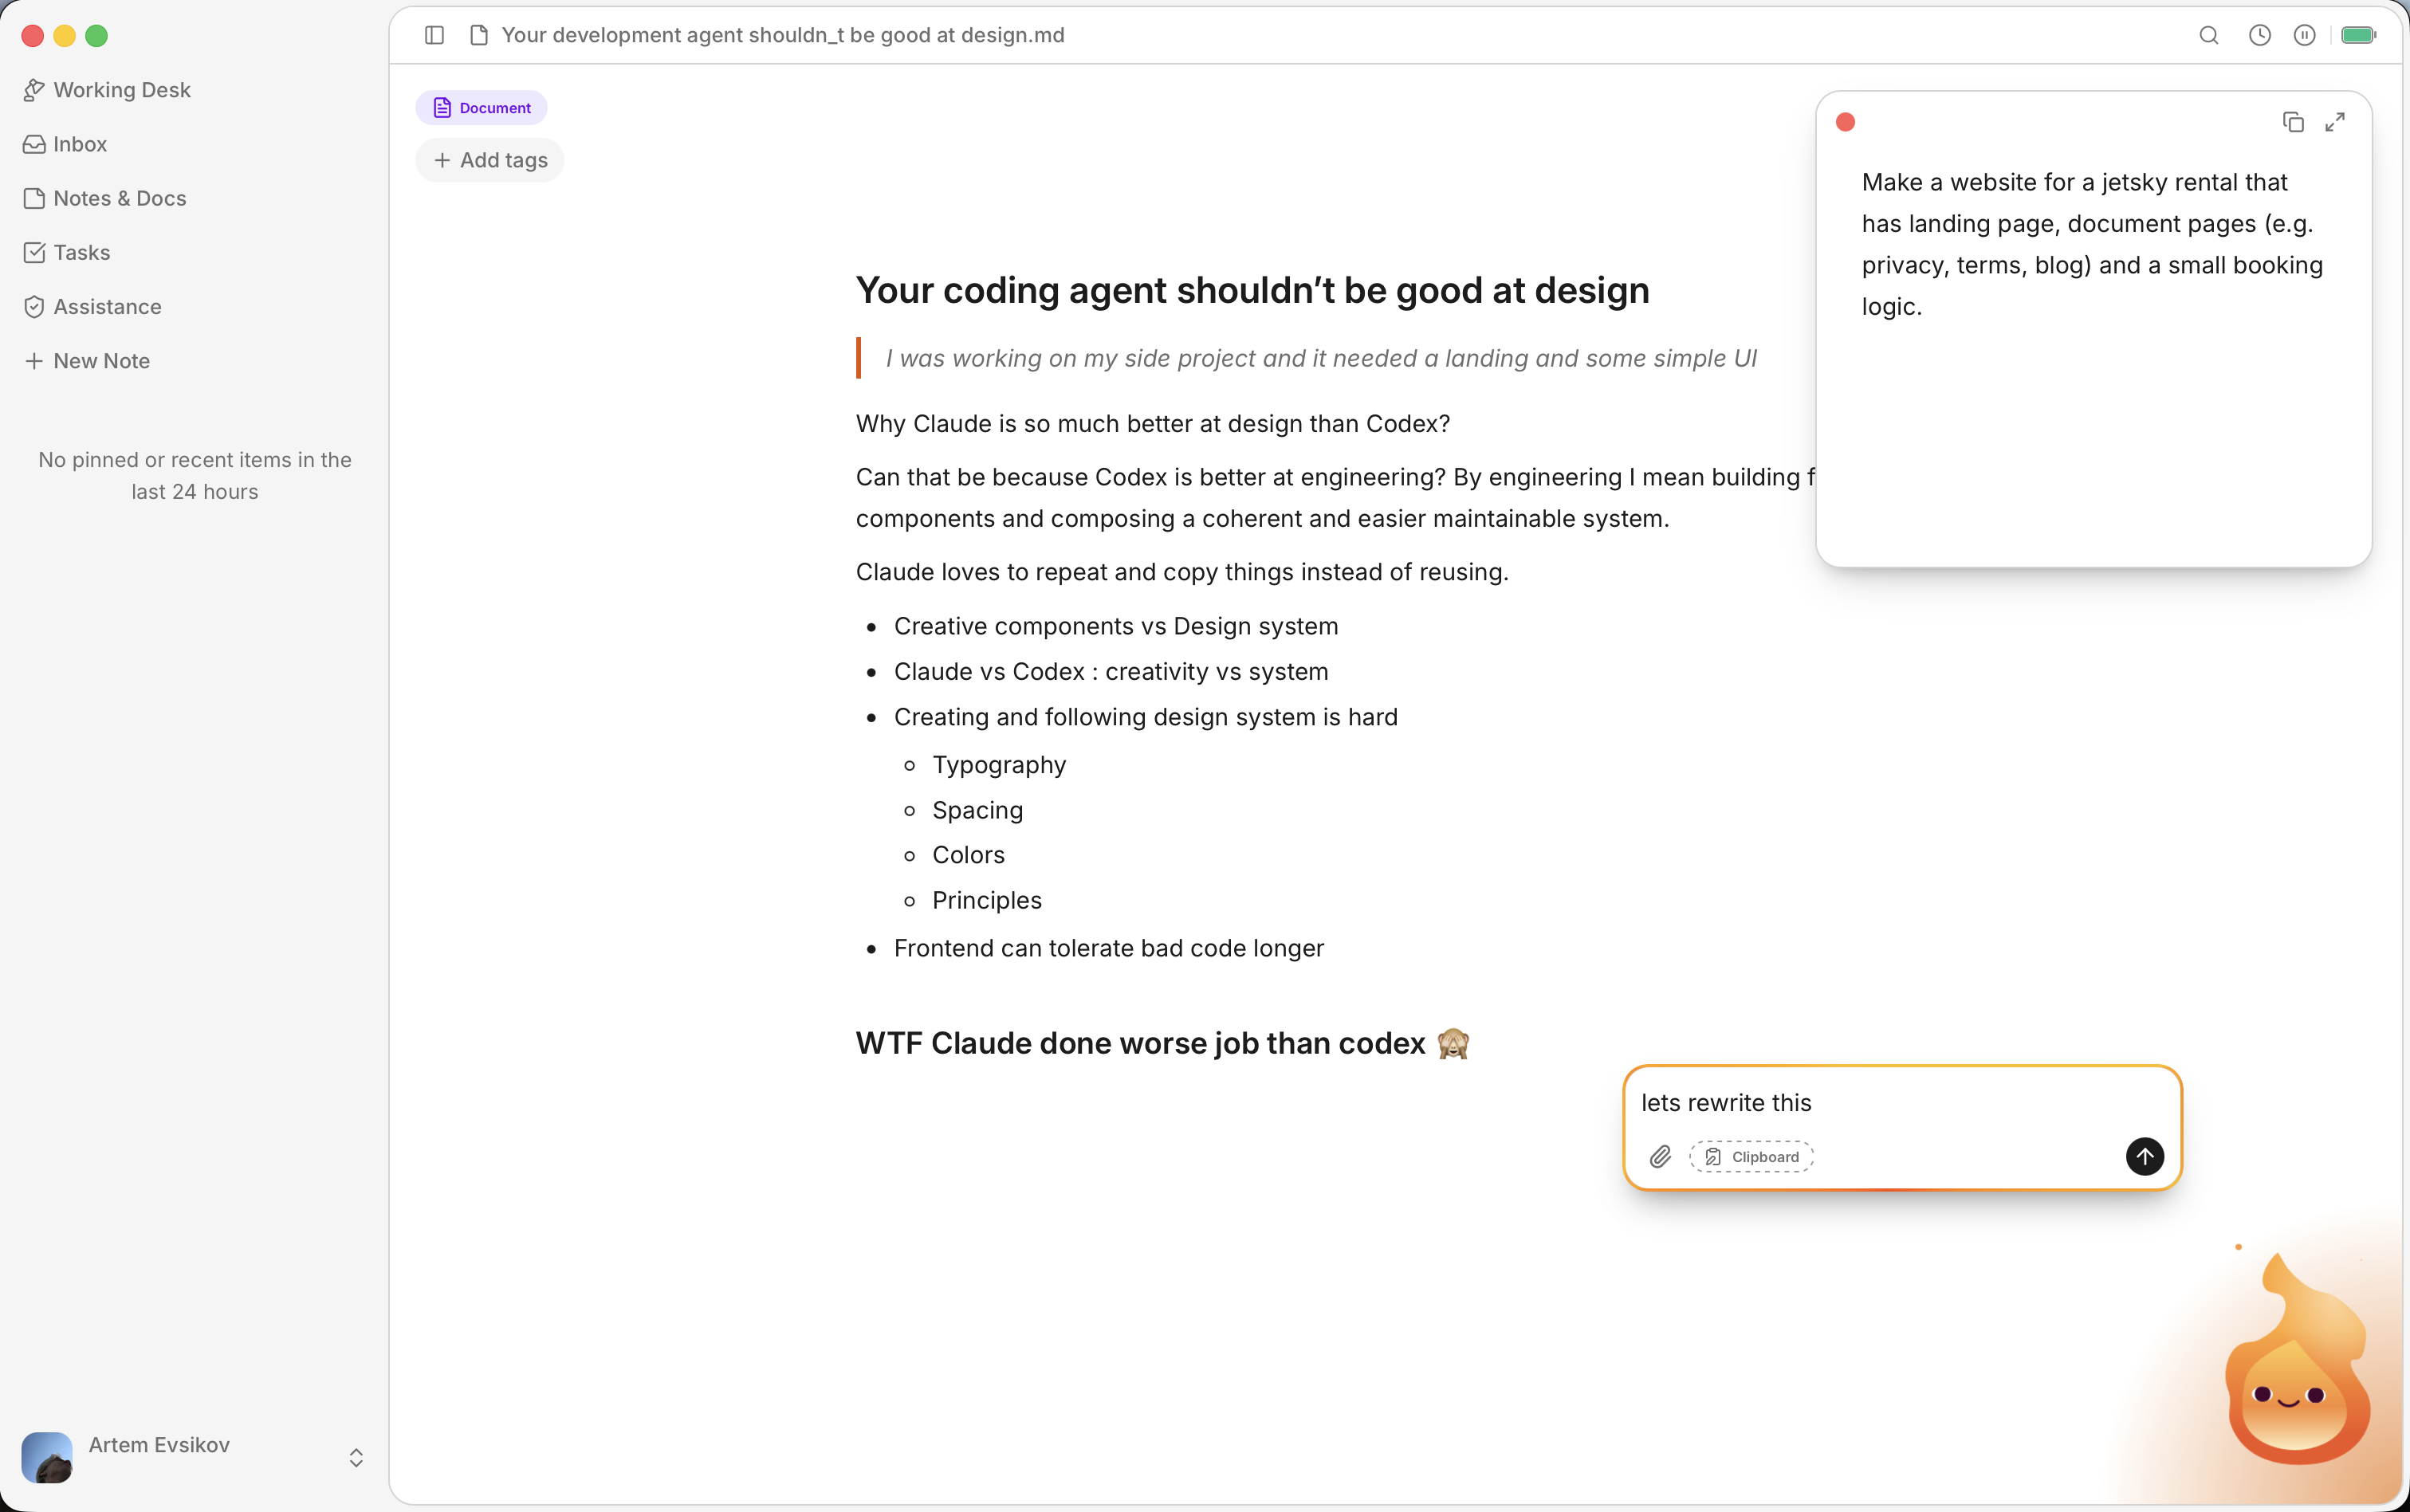The height and width of the screenshot is (1512, 2410).
Task: Click Artem Evsikov profile avatar
Action: (x=47, y=1457)
